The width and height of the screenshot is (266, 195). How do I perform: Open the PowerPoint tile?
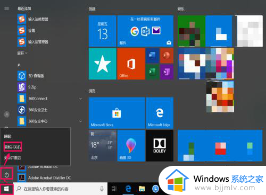[167, 56]
